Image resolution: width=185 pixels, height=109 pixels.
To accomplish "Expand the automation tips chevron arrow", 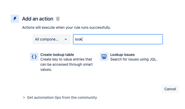I will [24, 97].
